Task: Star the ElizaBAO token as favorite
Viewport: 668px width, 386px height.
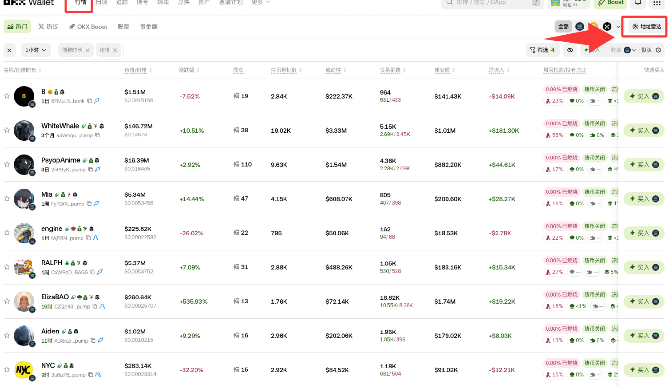Action: (x=7, y=301)
